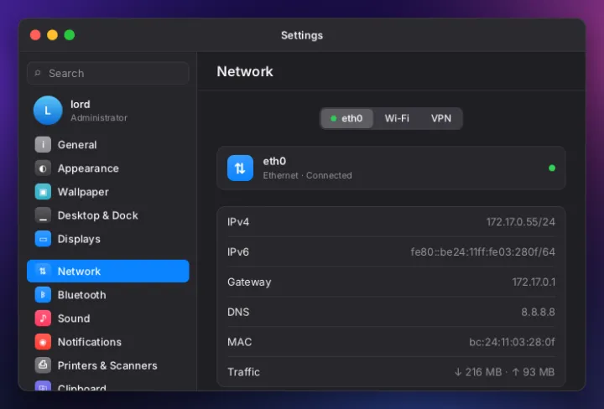Viewport: 604px width, 409px height.
Task: Click the Desktop & Dock icon
Action: pos(43,215)
